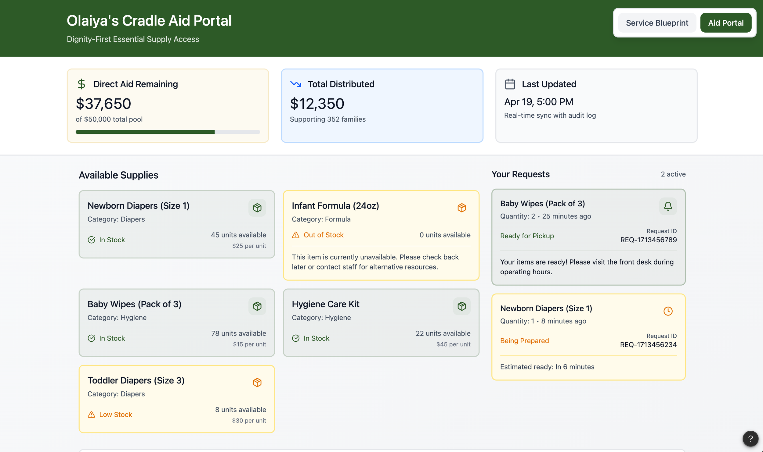Click the warning icon next to Out of Stock

click(296, 235)
